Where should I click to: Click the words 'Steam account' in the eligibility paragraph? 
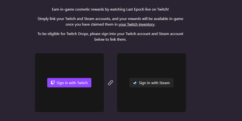click(171, 34)
